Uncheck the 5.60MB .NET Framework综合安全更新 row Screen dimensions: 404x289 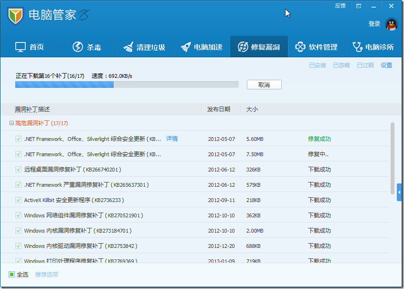18,139
